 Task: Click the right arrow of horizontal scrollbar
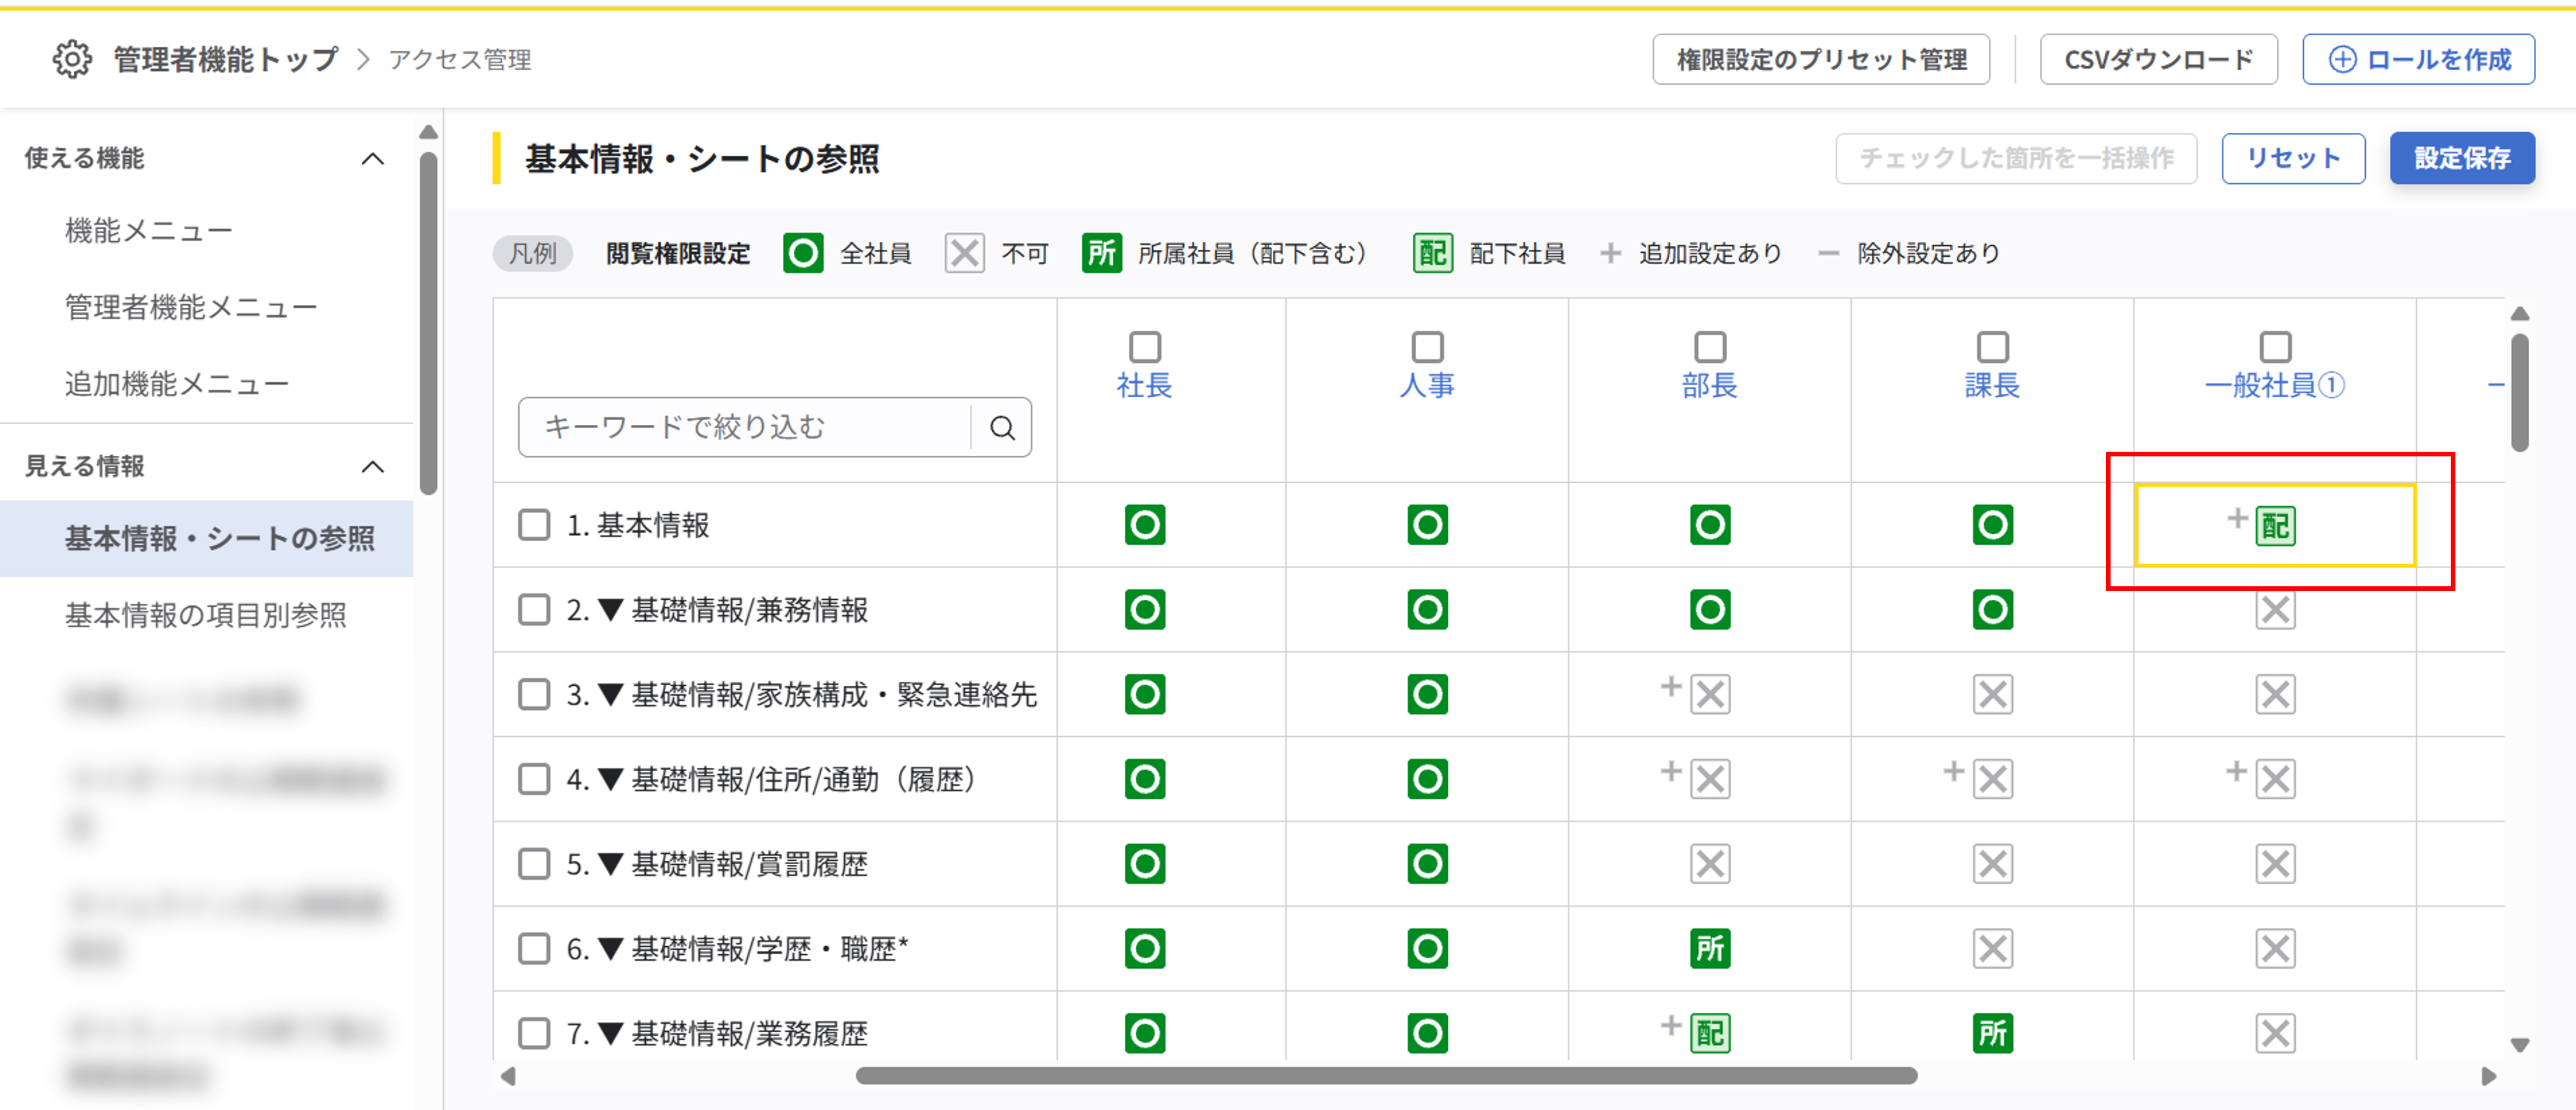pos(2489,1076)
